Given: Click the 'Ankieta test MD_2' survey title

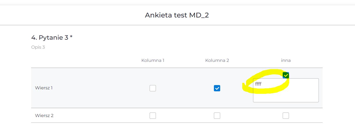Looking at the screenshot, I should tap(177, 15).
